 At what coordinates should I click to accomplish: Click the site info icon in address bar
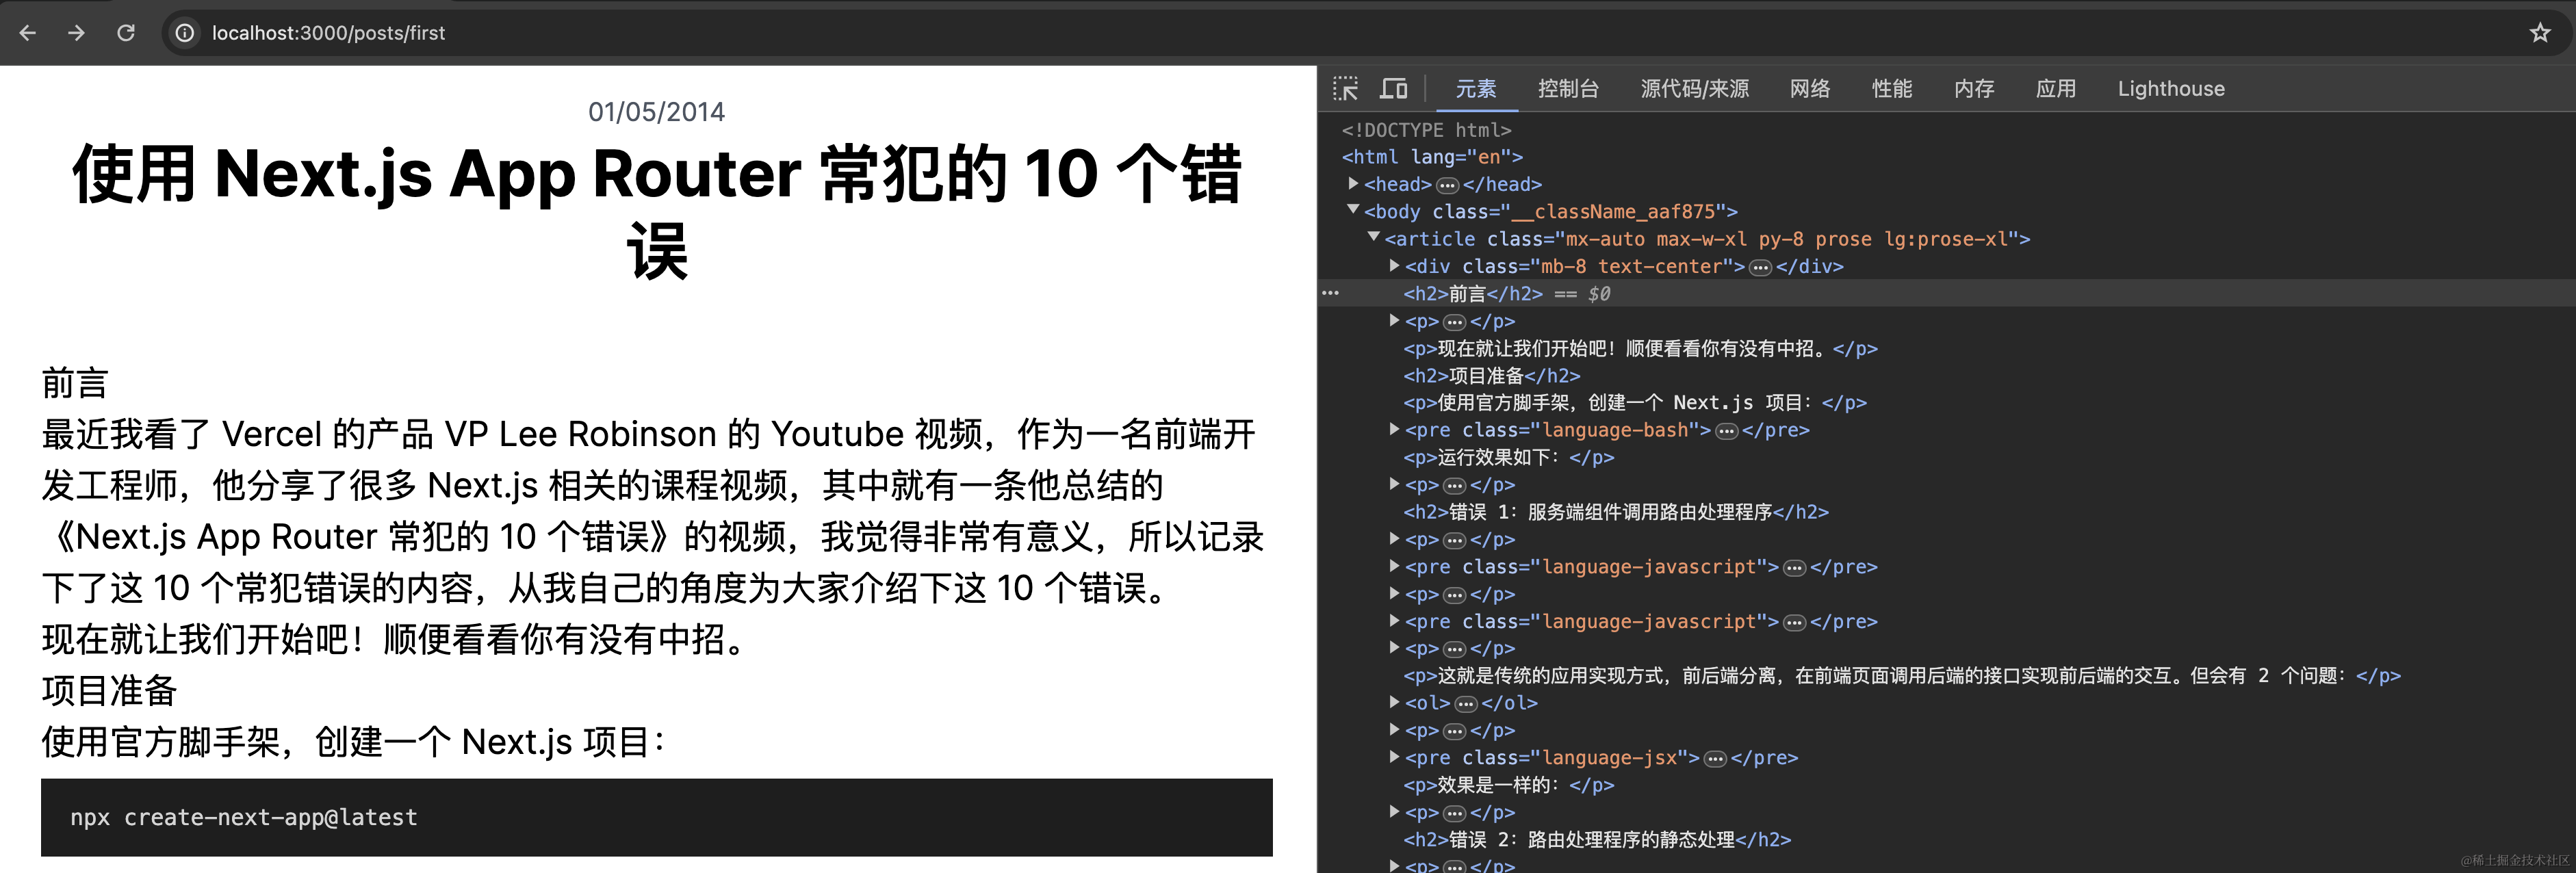(185, 33)
